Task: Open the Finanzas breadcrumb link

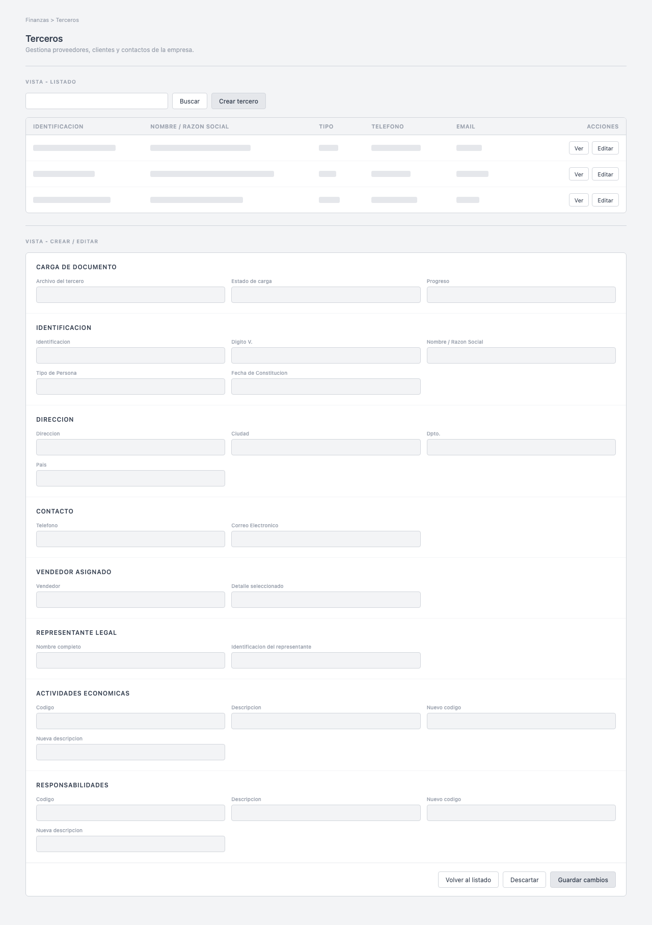Action: click(x=37, y=21)
